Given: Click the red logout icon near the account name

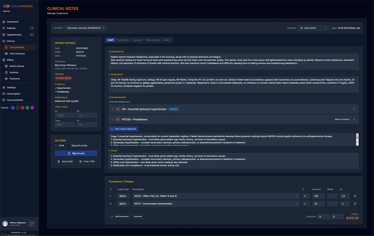Looking at the screenshot, I should coord(32,223).
